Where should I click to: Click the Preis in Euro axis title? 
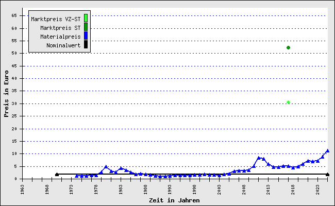pos(6,98)
